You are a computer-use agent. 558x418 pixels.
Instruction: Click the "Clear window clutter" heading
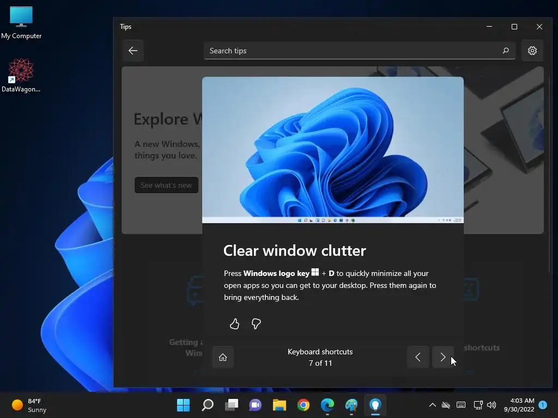[x=294, y=250]
